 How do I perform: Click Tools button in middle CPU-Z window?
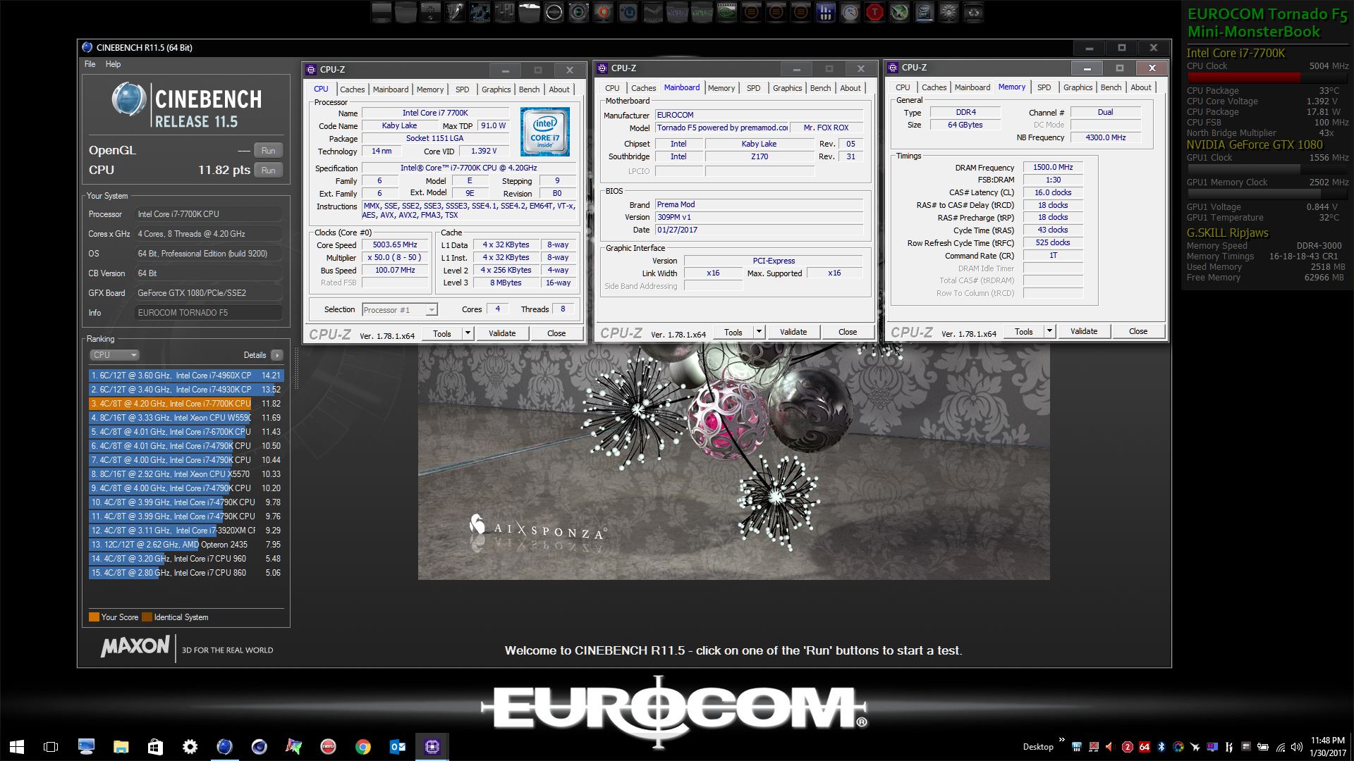(x=733, y=332)
